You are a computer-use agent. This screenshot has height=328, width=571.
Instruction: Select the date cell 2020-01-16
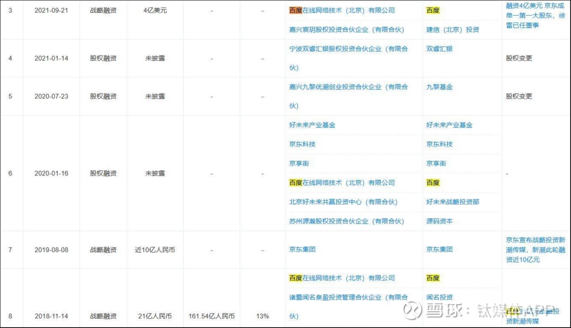(x=51, y=173)
